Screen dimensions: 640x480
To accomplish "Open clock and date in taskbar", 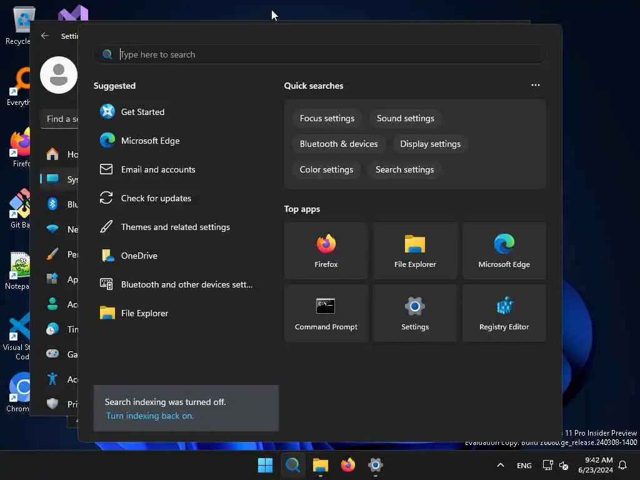I will pyautogui.click(x=596, y=465).
